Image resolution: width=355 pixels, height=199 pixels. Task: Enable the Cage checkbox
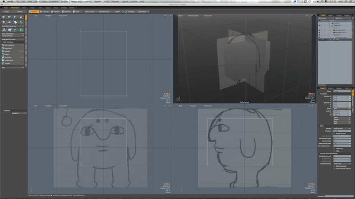coord(335,151)
